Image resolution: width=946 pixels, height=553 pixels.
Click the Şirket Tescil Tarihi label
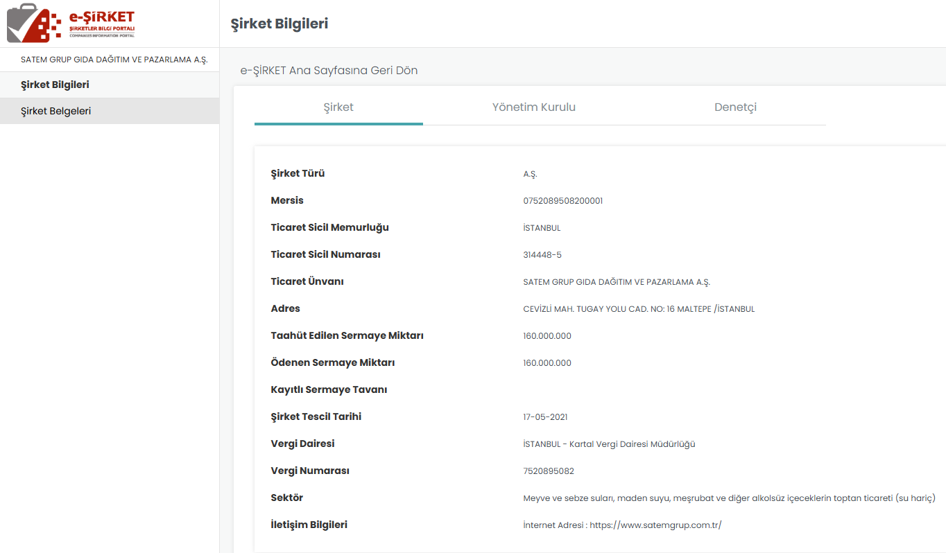click(316, 416)
